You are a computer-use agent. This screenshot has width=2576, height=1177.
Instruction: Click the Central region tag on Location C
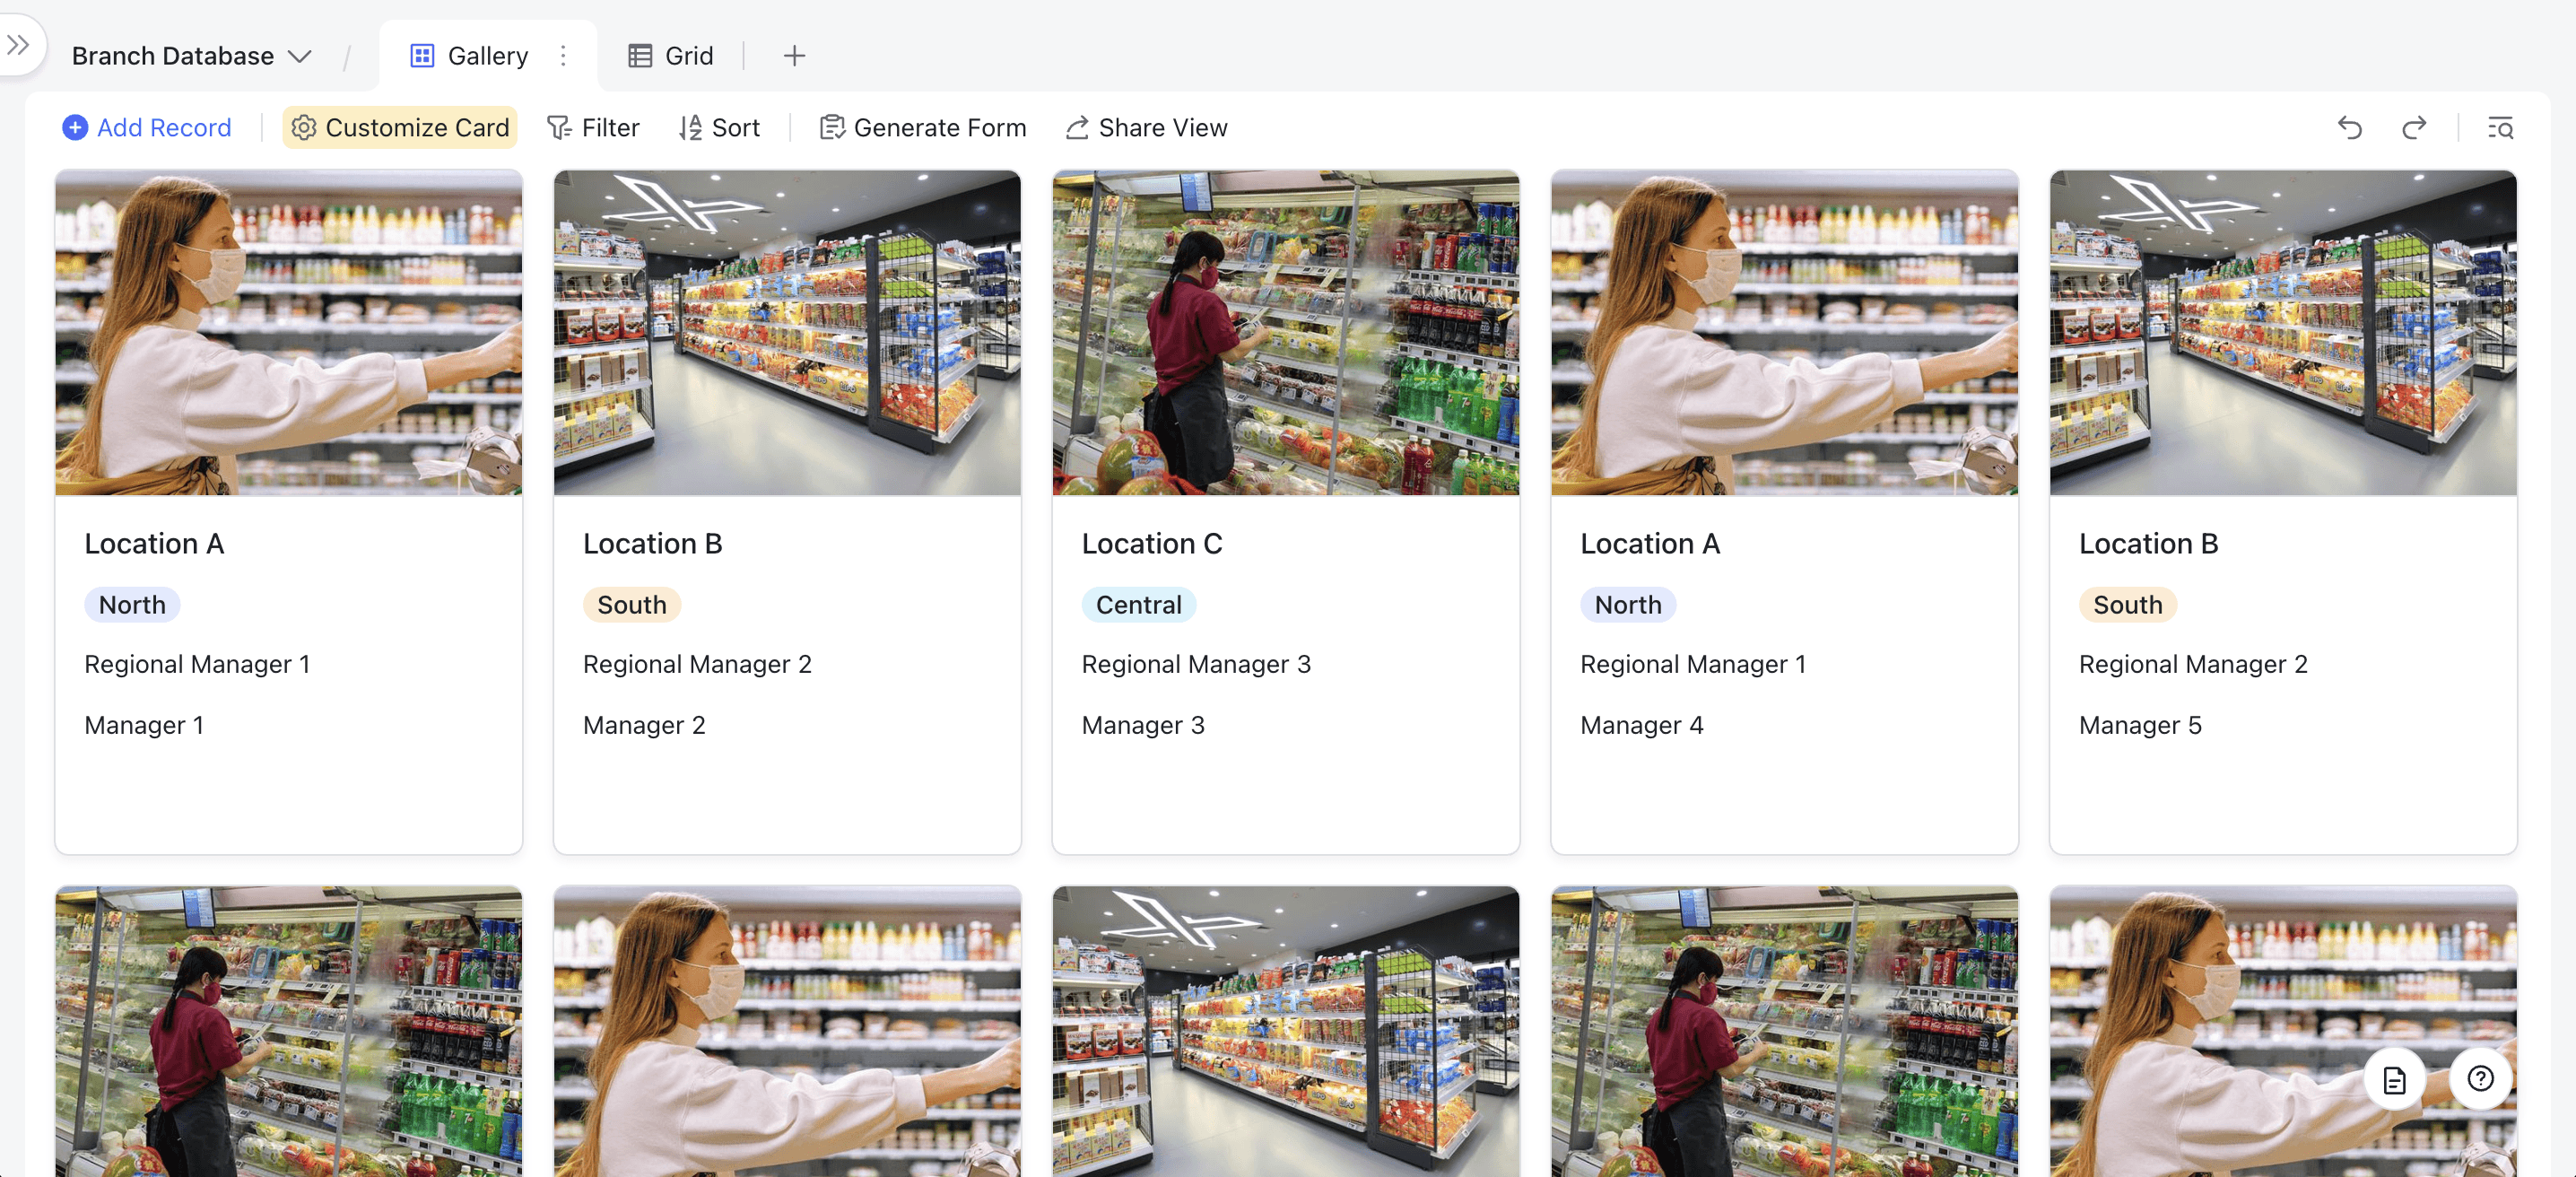pyautogui.click(x=1138, y=605)
